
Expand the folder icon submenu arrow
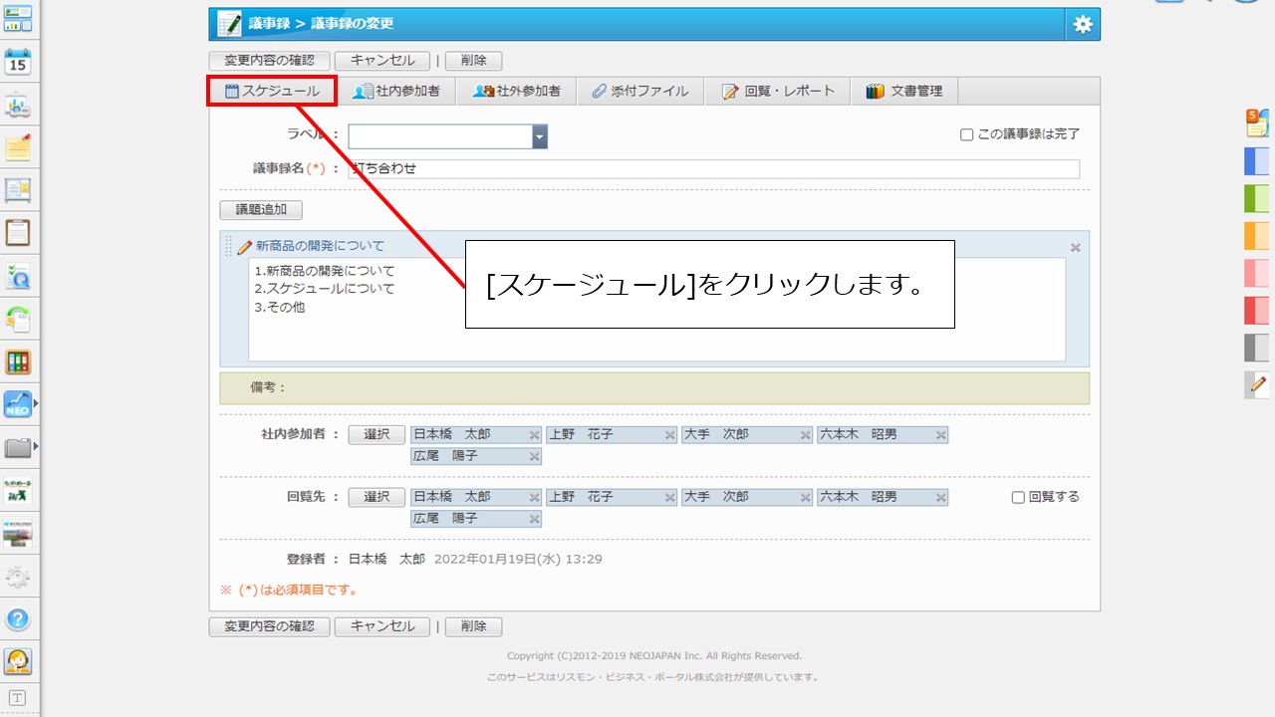point(36,447)
